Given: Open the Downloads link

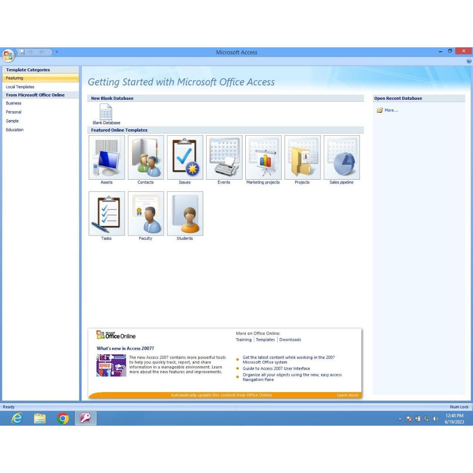Looking at the screenshot, I should [290, 340].
